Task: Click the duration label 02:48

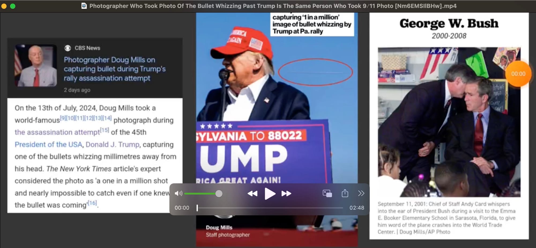Action: click(x=357, y=208)
